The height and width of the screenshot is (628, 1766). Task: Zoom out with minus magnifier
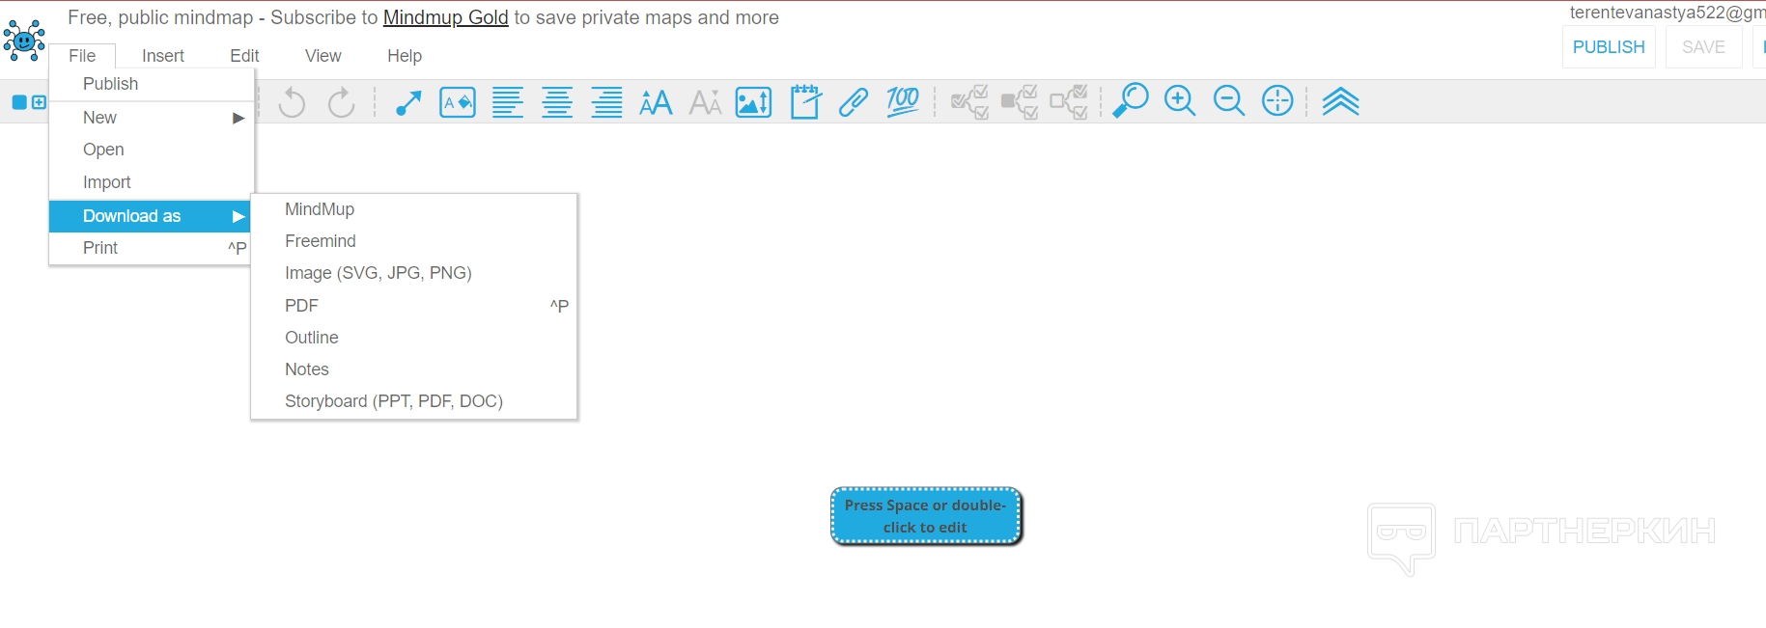tap(1229, 101)
